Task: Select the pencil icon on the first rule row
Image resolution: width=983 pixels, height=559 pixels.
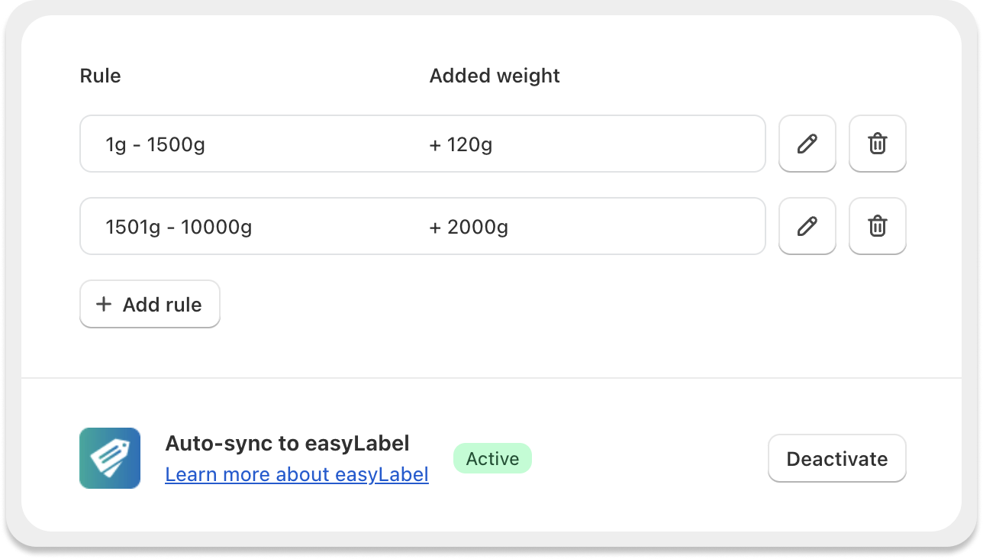Action: [x=807, y=144]
